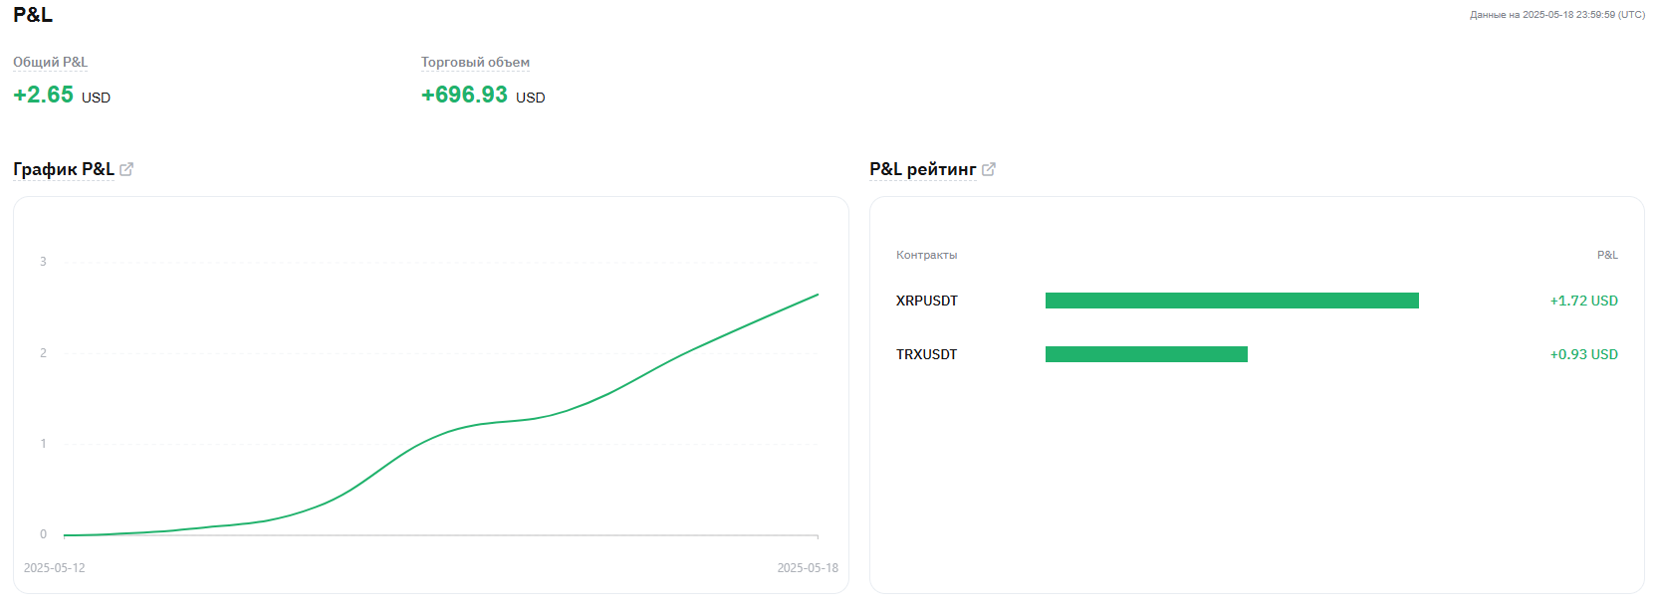Open the График P&L external link icon
Viewport: 1658px width, 608px height.
[126, 169]
